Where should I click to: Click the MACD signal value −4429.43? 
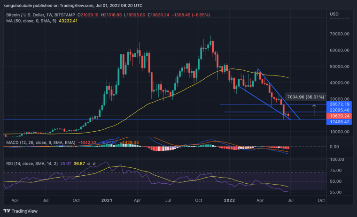coord(129,142)
